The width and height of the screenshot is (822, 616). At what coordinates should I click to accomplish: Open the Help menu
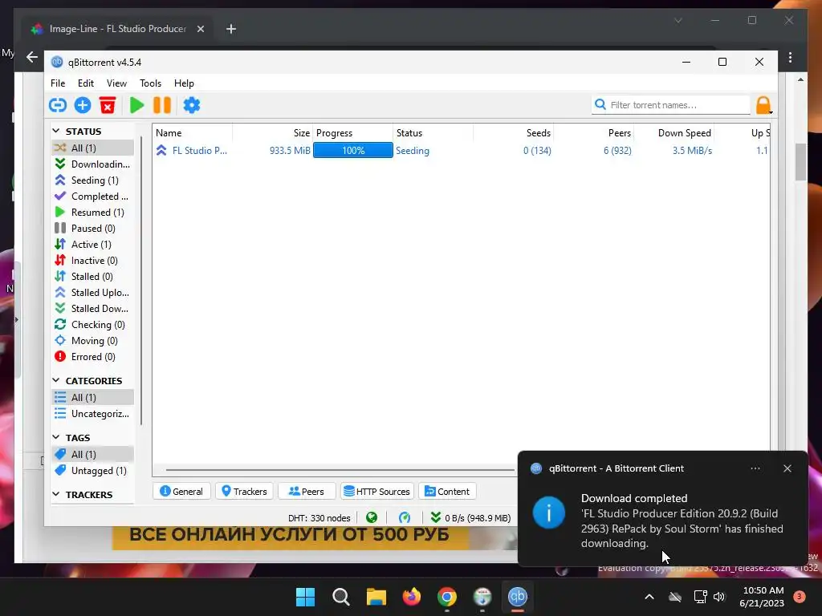184,83
